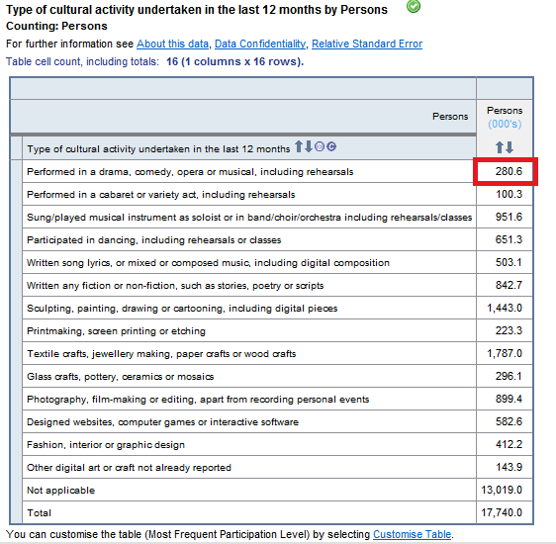
Task: Click 'Participated in dancing' row label
Action: pos(154,240)
